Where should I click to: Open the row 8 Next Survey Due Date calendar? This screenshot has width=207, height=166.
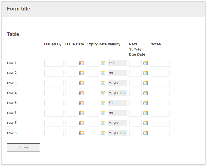coord(145,133)
